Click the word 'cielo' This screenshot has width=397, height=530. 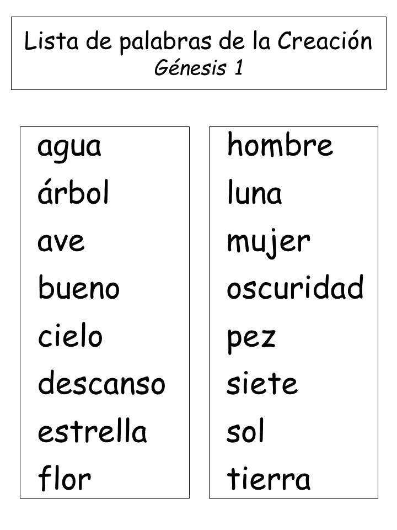pyautogui.click(x=70, y=335)
